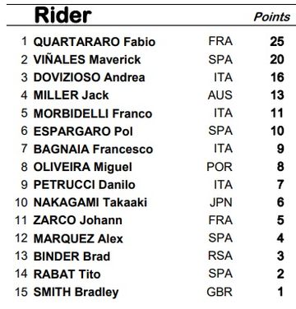Select NAKAGAMI Takaaki row
296x309 pixels.
[x=150, y=203]
